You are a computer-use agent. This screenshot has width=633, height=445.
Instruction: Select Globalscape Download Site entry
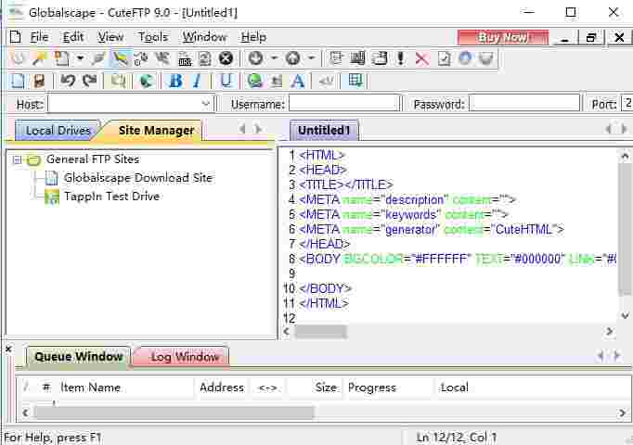pos(137,178)
